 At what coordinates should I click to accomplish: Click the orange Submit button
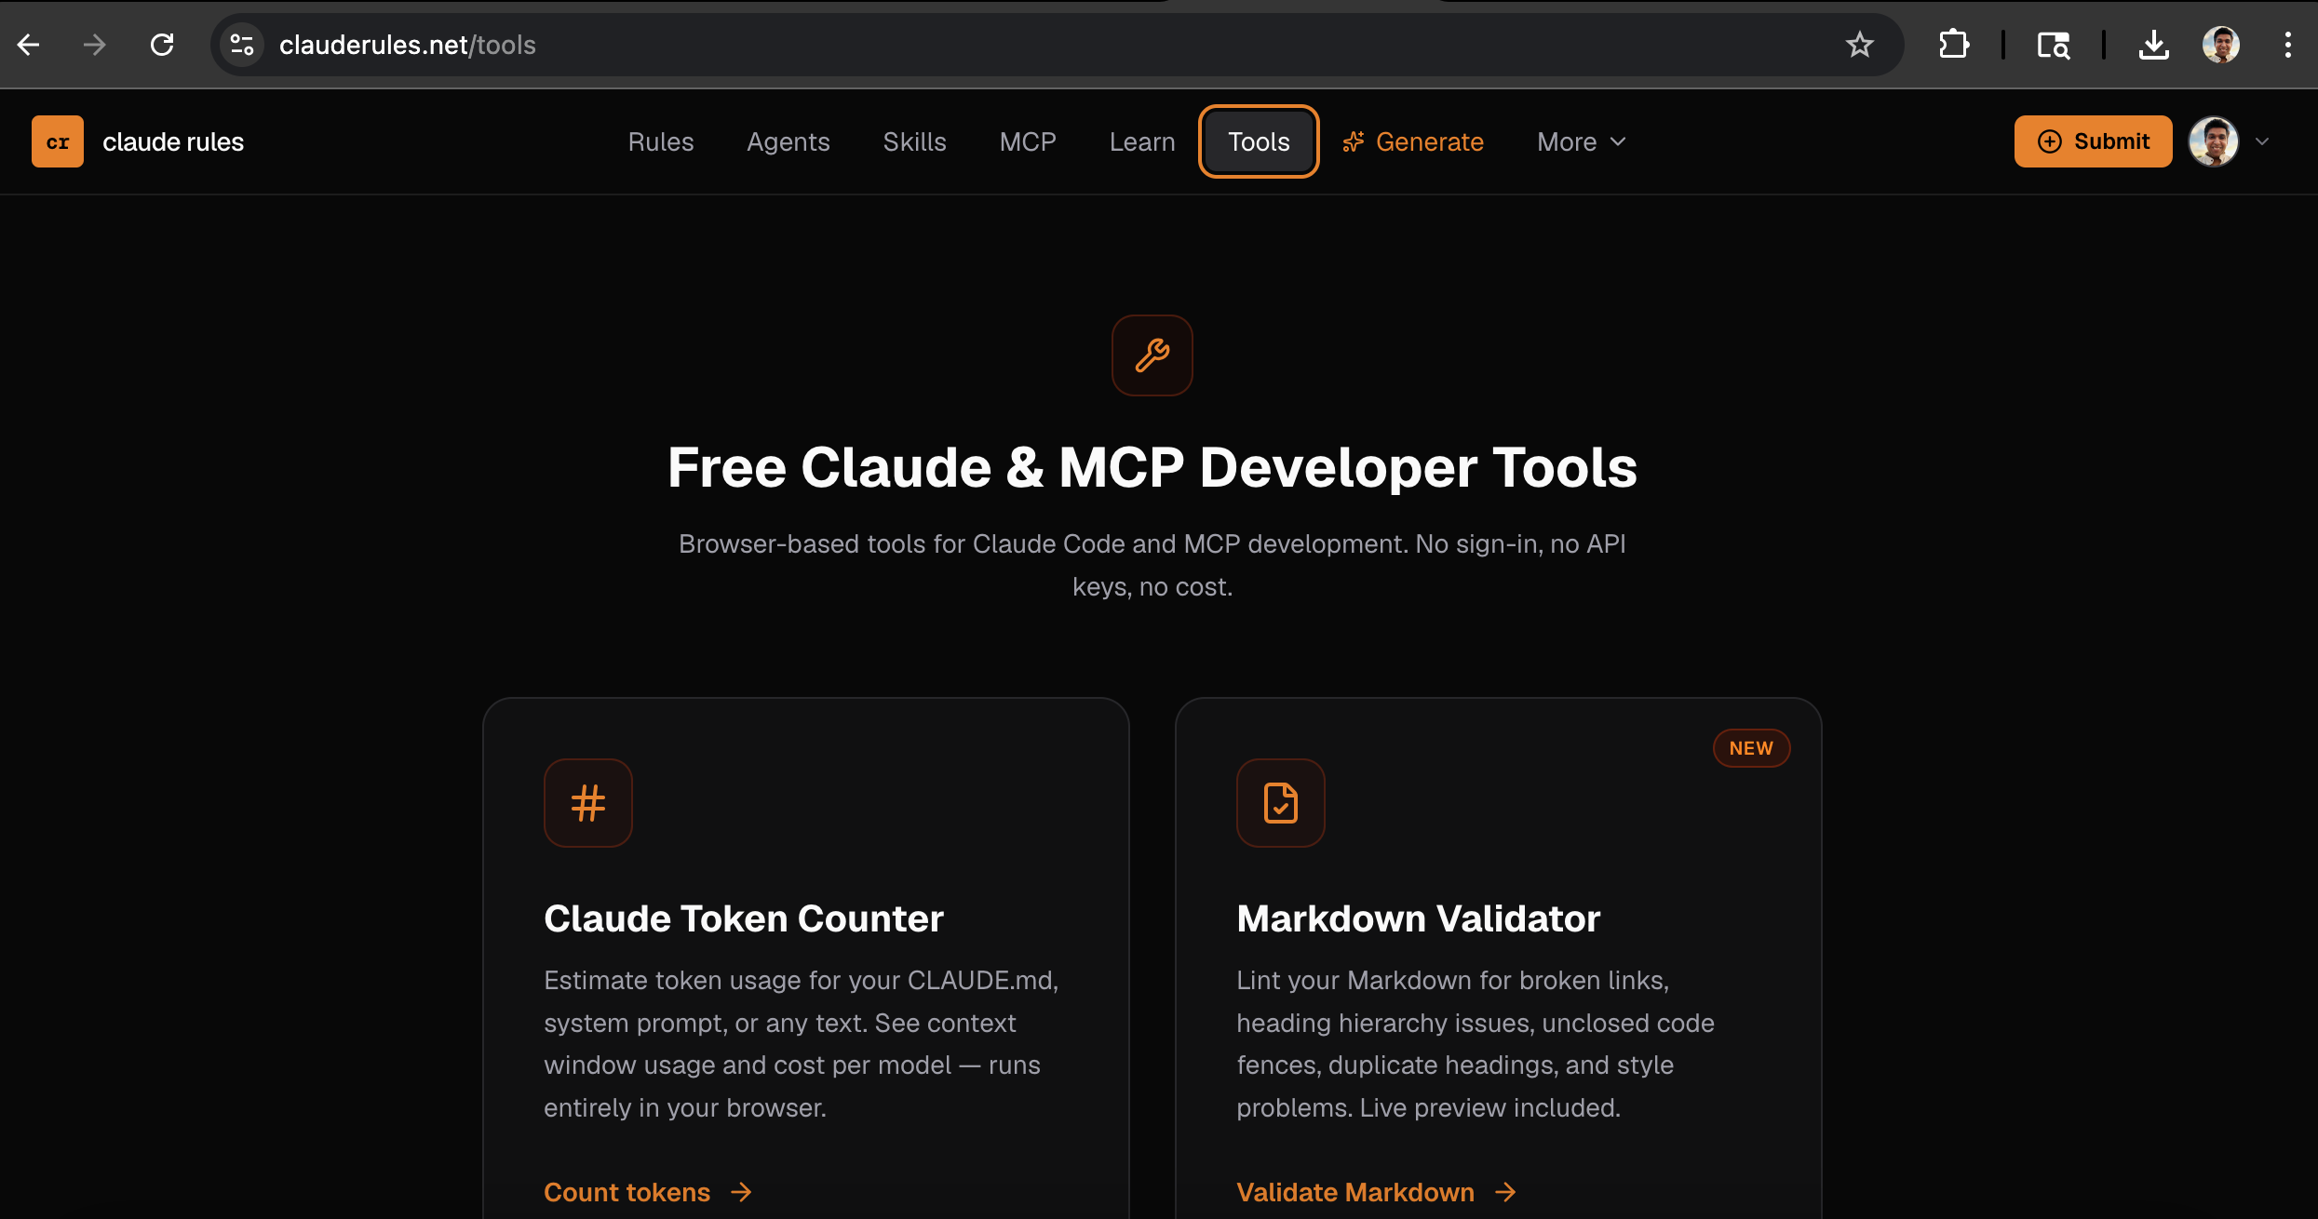2093,141
